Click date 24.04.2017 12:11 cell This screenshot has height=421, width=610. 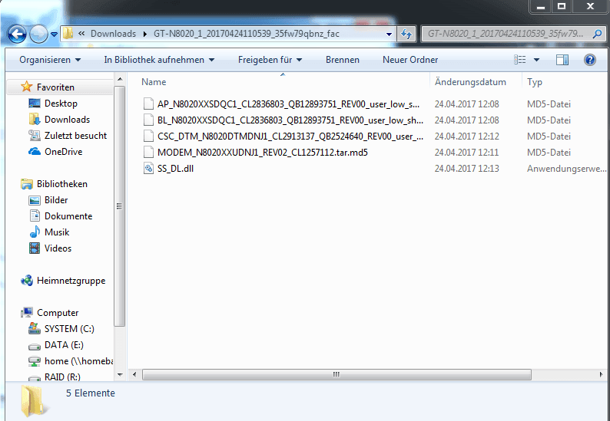[466, 153]
